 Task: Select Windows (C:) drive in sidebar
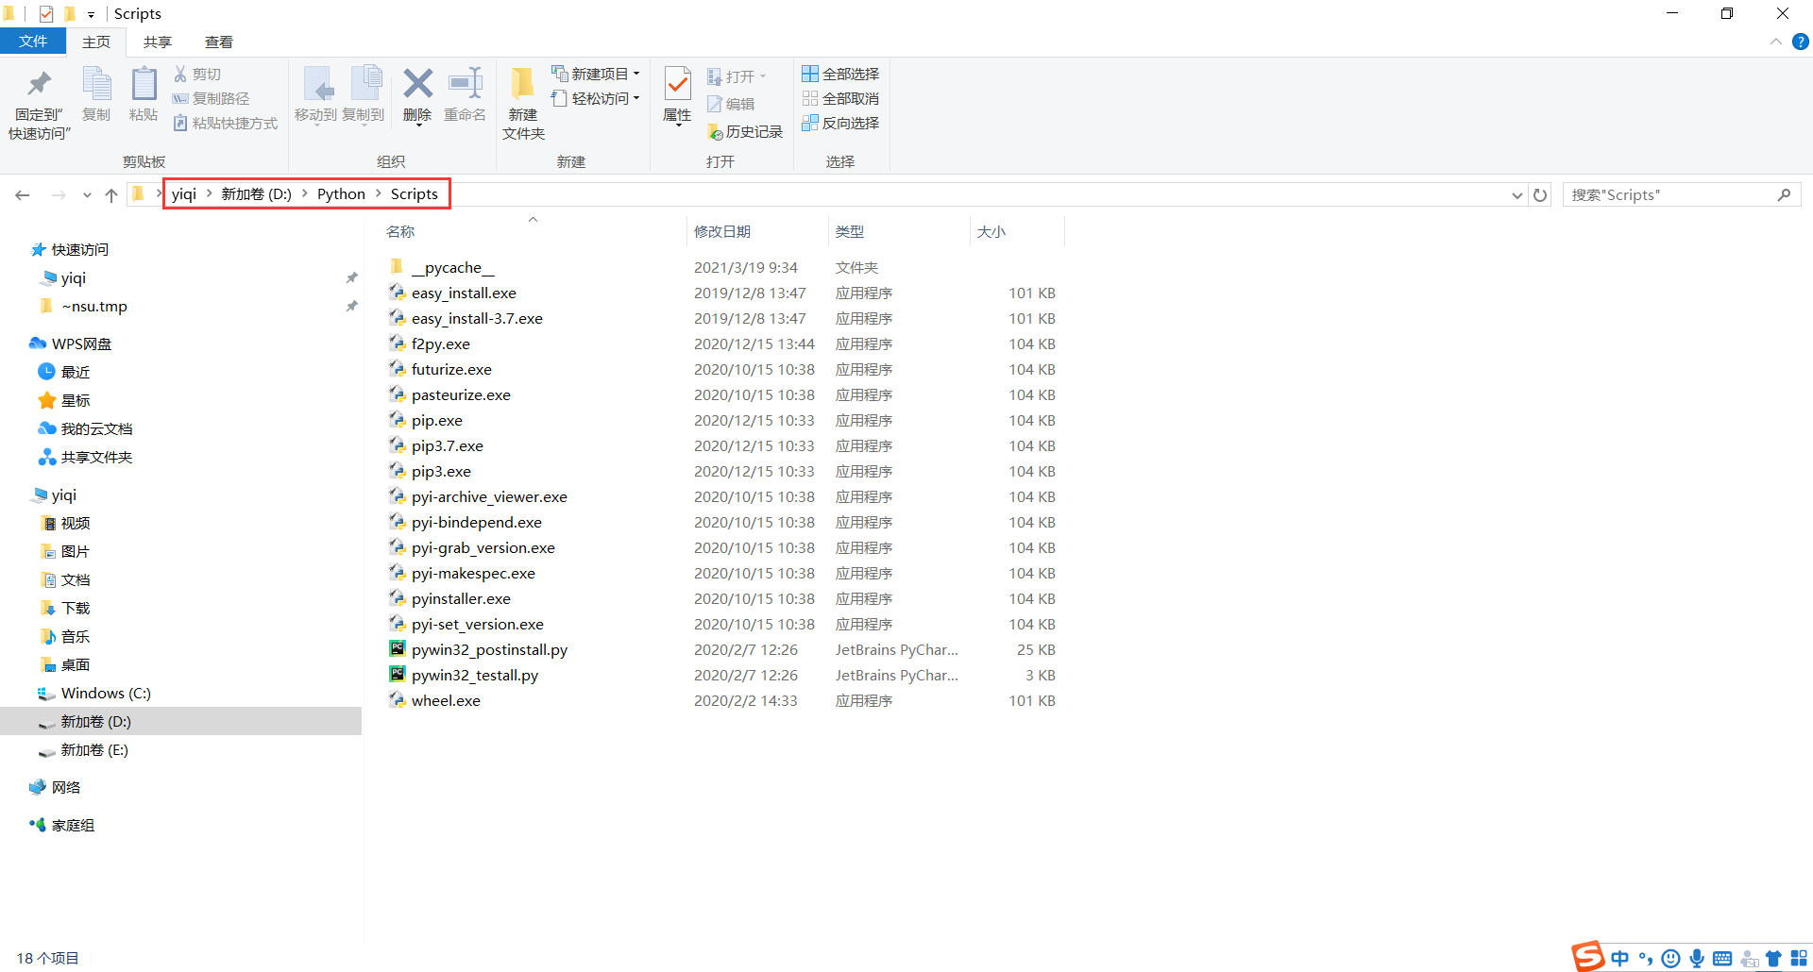[x=106, y=693]
